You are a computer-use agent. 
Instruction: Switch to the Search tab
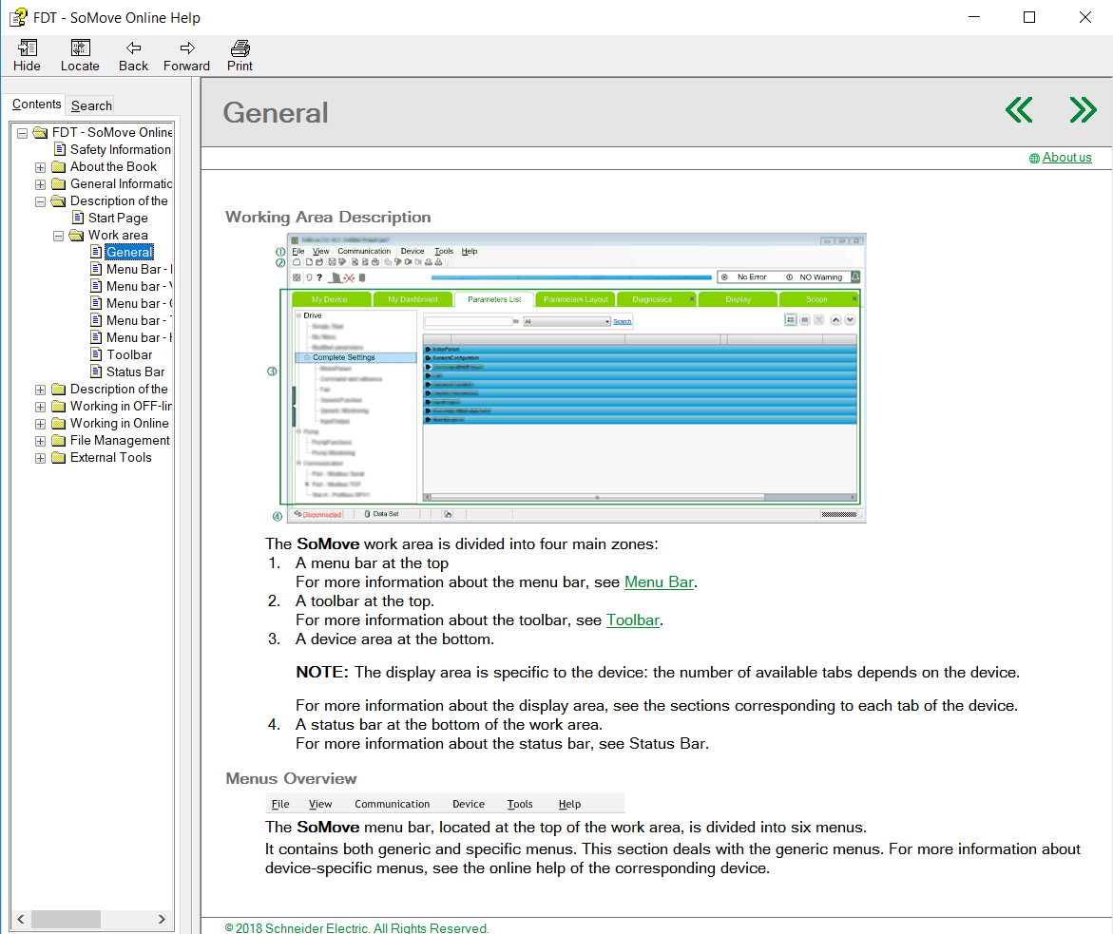91,105
